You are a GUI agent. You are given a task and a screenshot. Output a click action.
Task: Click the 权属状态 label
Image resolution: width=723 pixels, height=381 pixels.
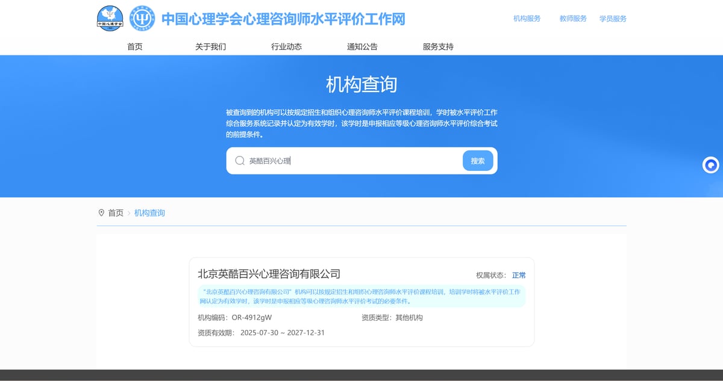[x=490, y=275]
